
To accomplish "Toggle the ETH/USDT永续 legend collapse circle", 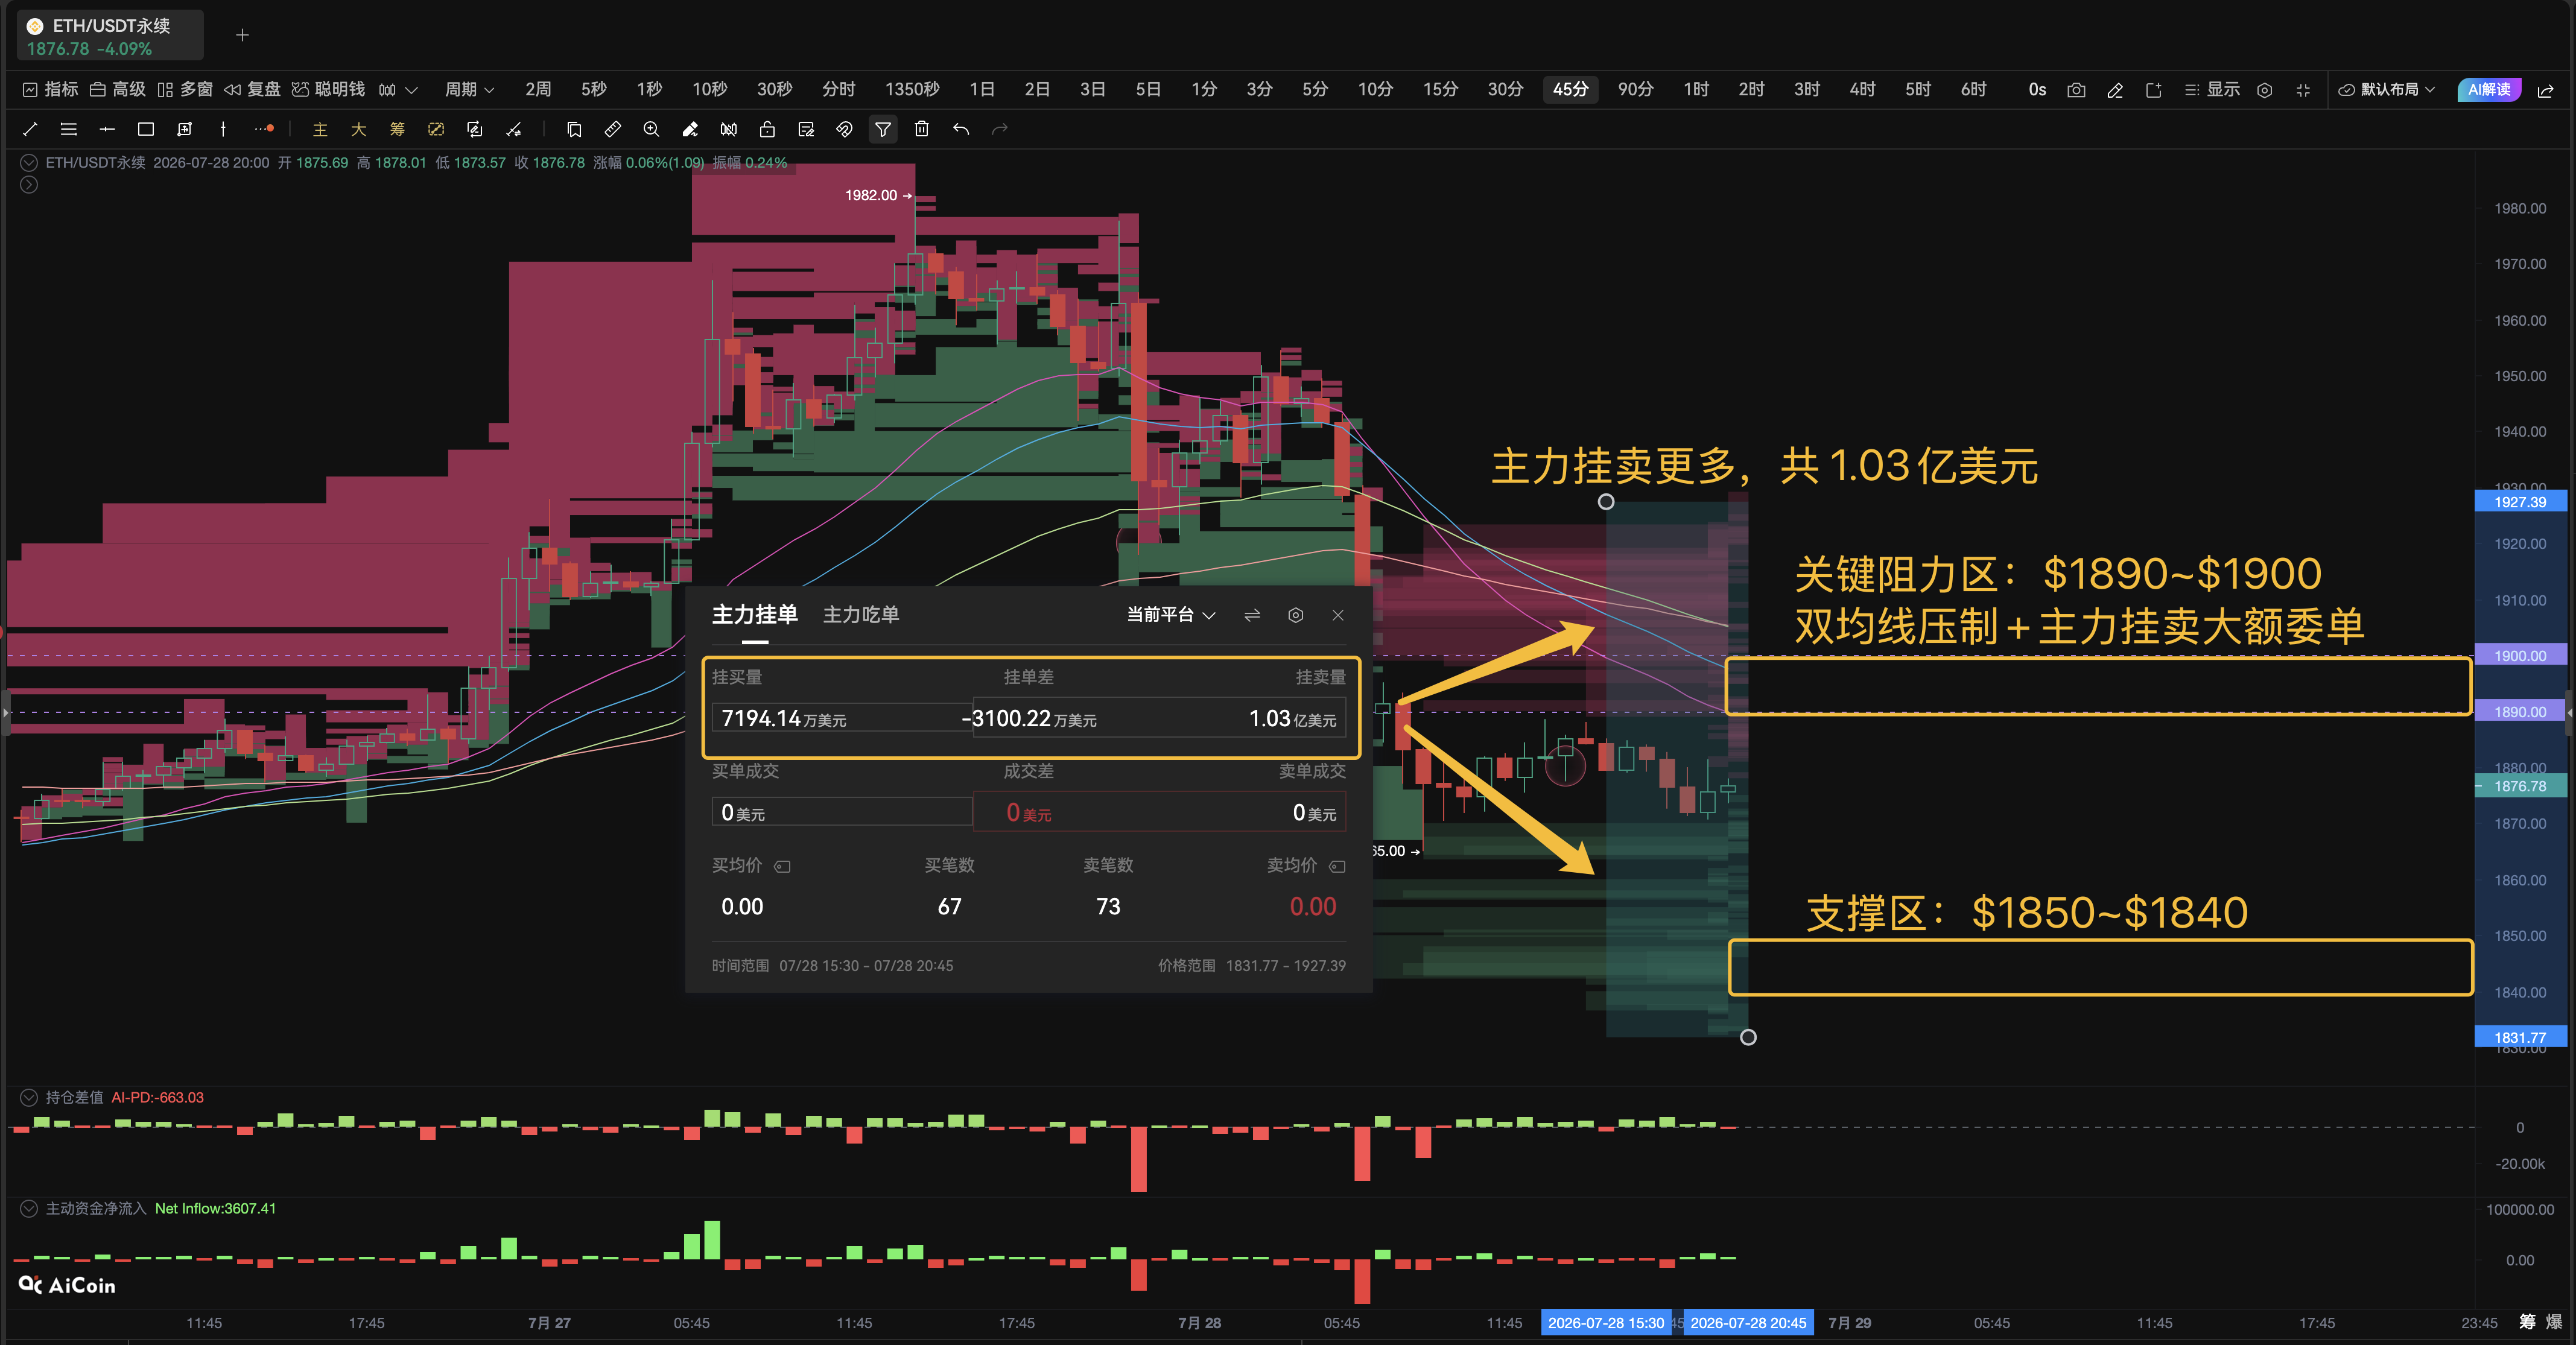I will pyautogui.click(x=29, y=162).
